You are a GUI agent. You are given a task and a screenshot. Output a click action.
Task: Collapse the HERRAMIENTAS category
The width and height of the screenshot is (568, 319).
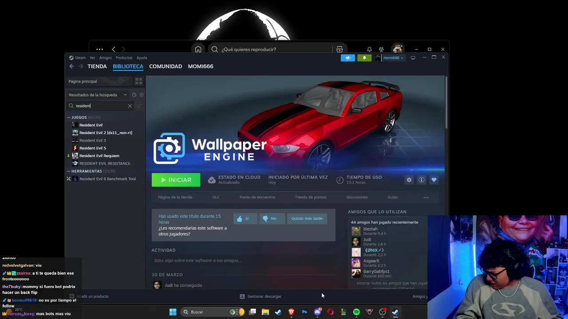[x=69, y=171]
